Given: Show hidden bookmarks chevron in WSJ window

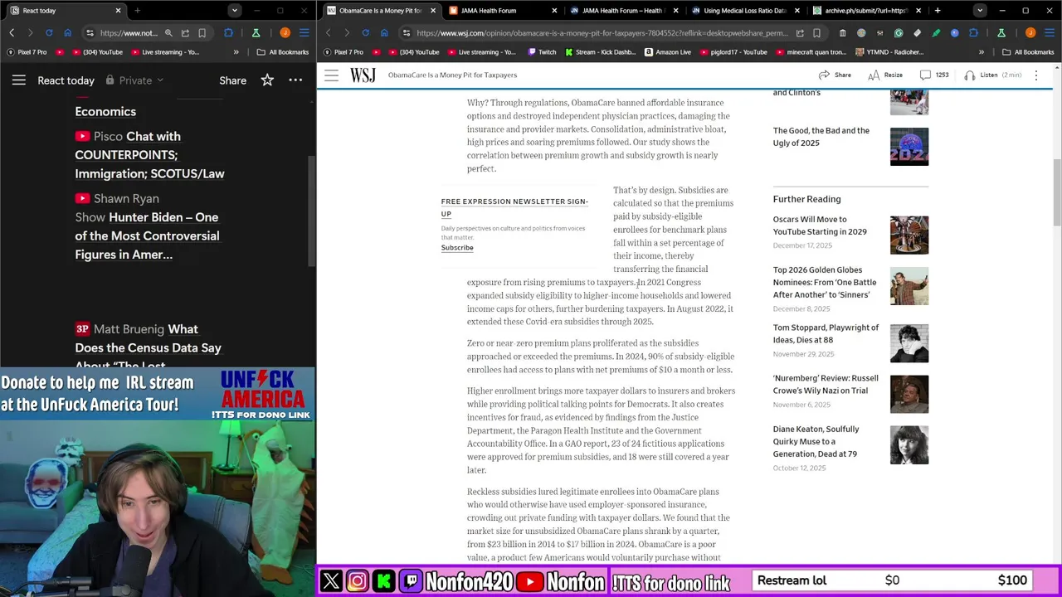Looking at the screenshot, I should click(x=982, y=51).
